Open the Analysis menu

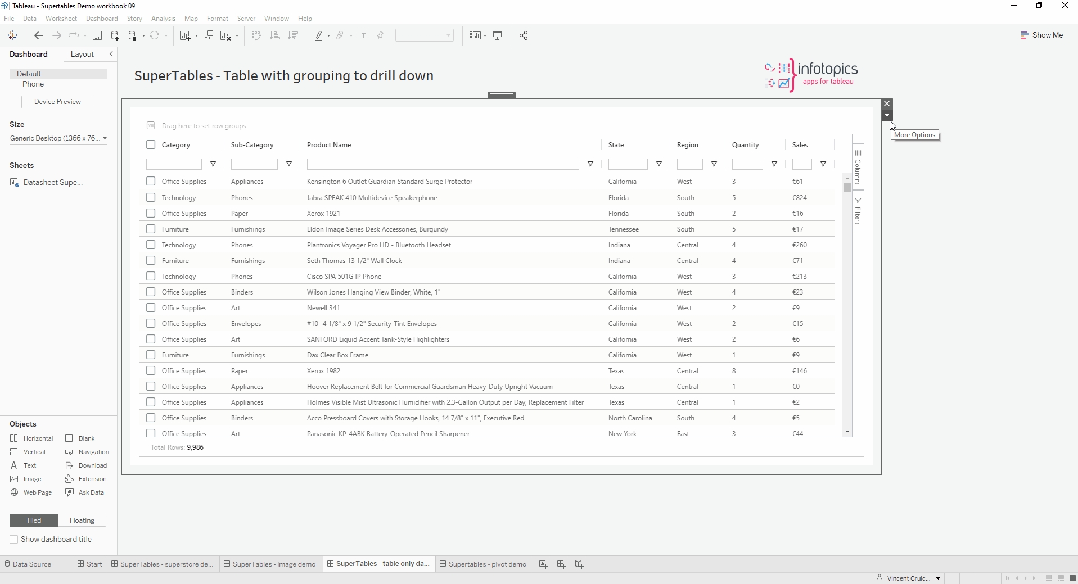click(x=163, y=19)
